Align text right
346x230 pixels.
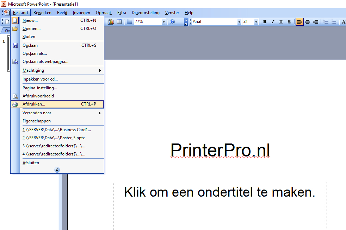[x=316, y=21]
